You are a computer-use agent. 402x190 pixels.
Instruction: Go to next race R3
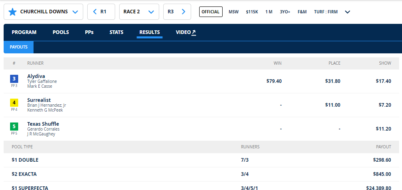(177, 12)
